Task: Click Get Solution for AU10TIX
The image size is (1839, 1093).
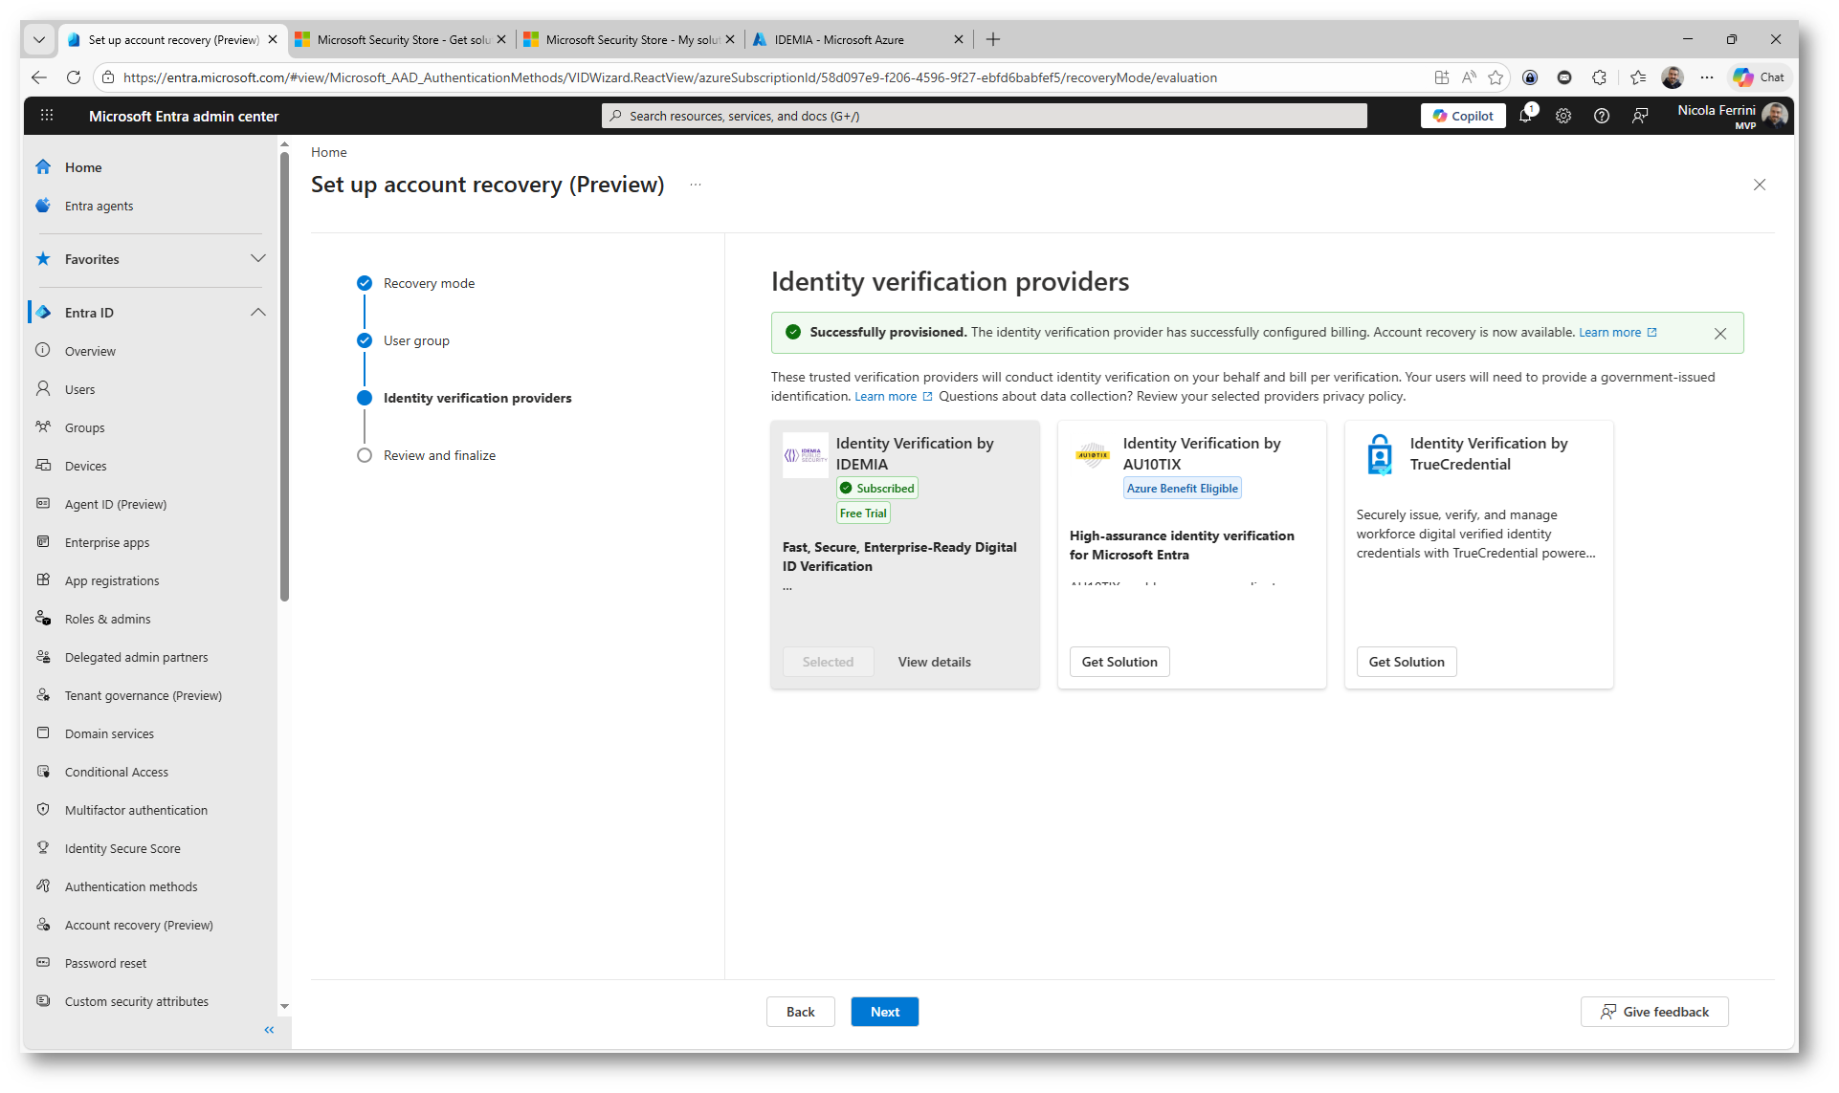Action: (x=1119, y=662)
